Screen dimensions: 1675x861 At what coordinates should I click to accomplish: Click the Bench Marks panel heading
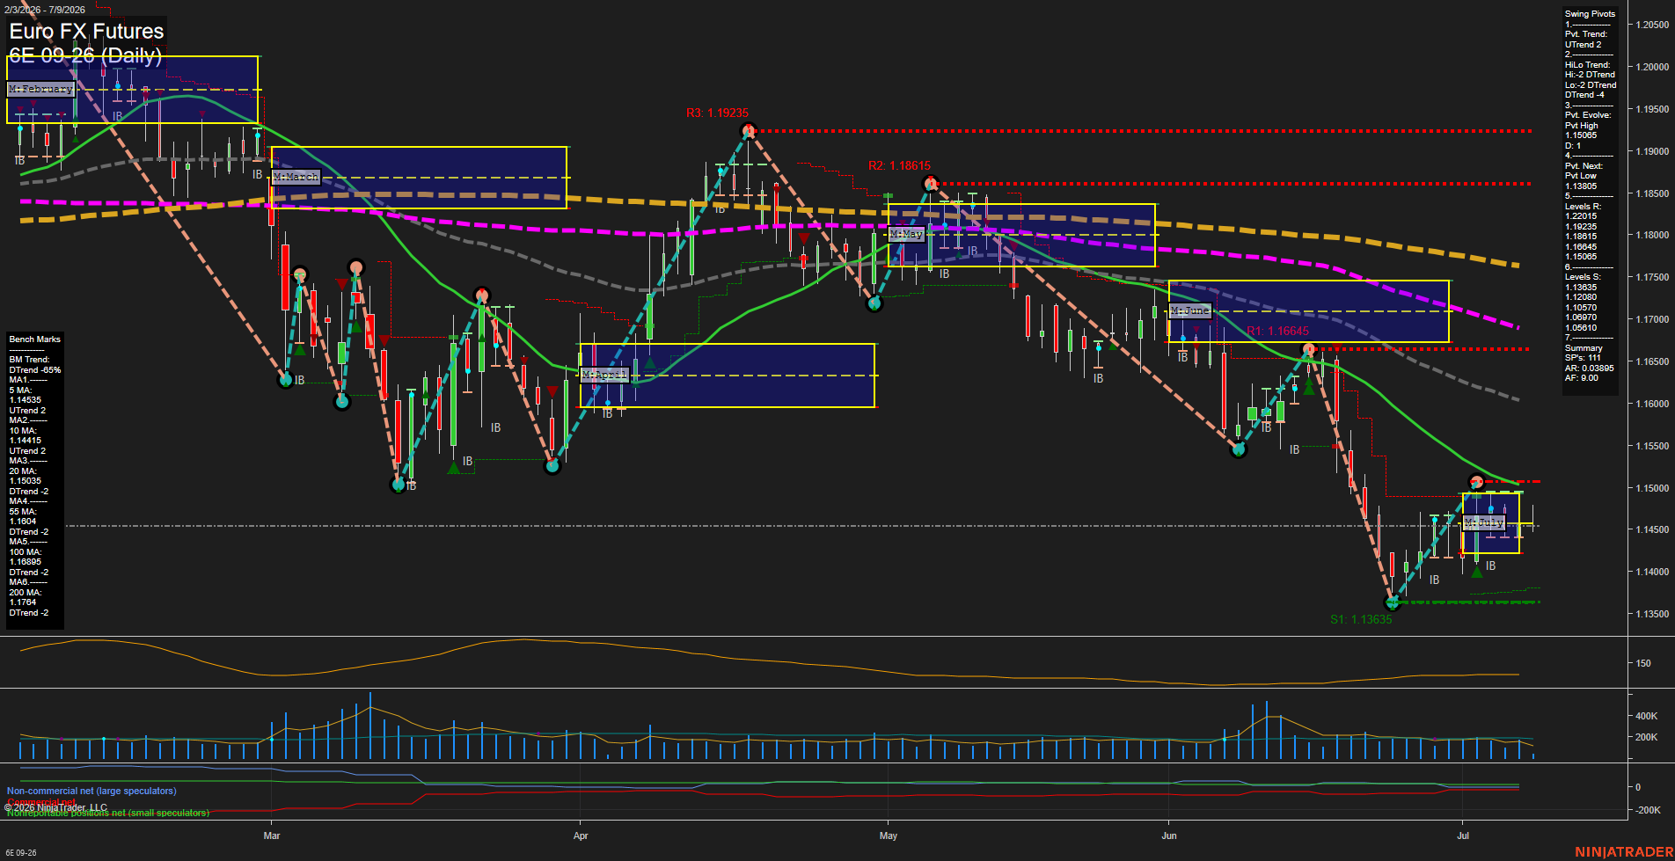34,339
